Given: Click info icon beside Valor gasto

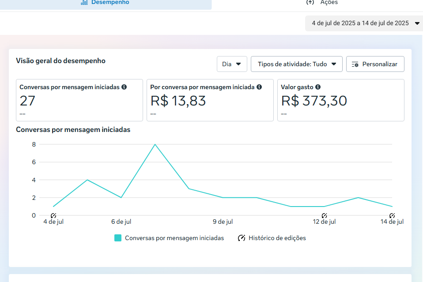Looking at the screenshot, I should click(x=318, y=87).
